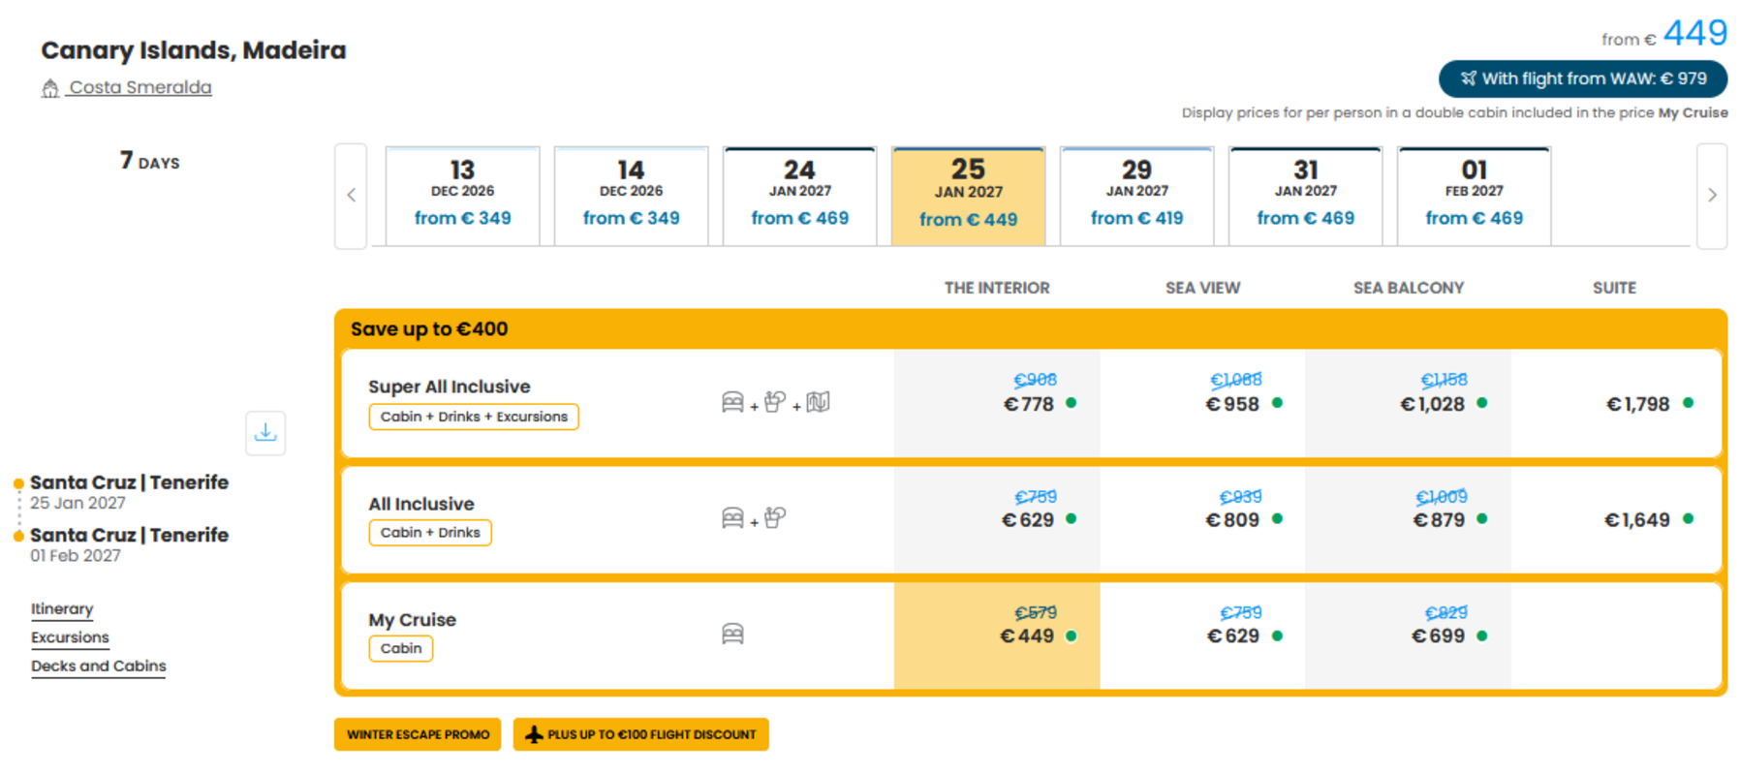Viewport: 1740px width, 775px height.
Task: Show earlier departure dates with left arrow
Action: point(351,196)
